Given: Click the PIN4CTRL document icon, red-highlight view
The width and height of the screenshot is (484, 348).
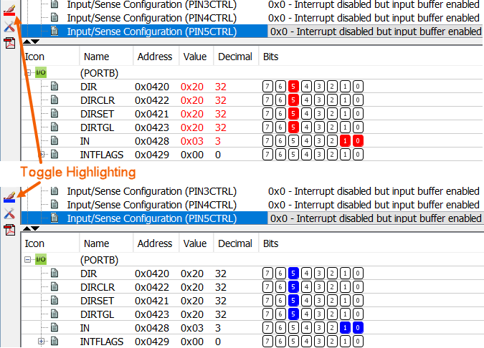Looking at the screenshot, I should click(54, 18).
